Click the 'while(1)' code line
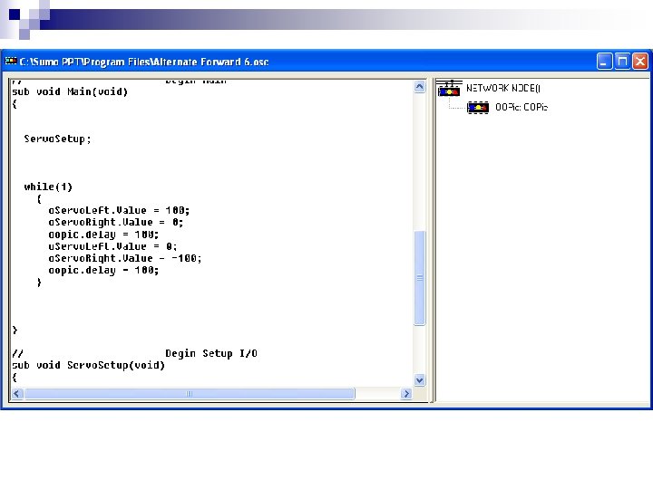This screenshot has height=489, width=653. (x=48, y=187)
